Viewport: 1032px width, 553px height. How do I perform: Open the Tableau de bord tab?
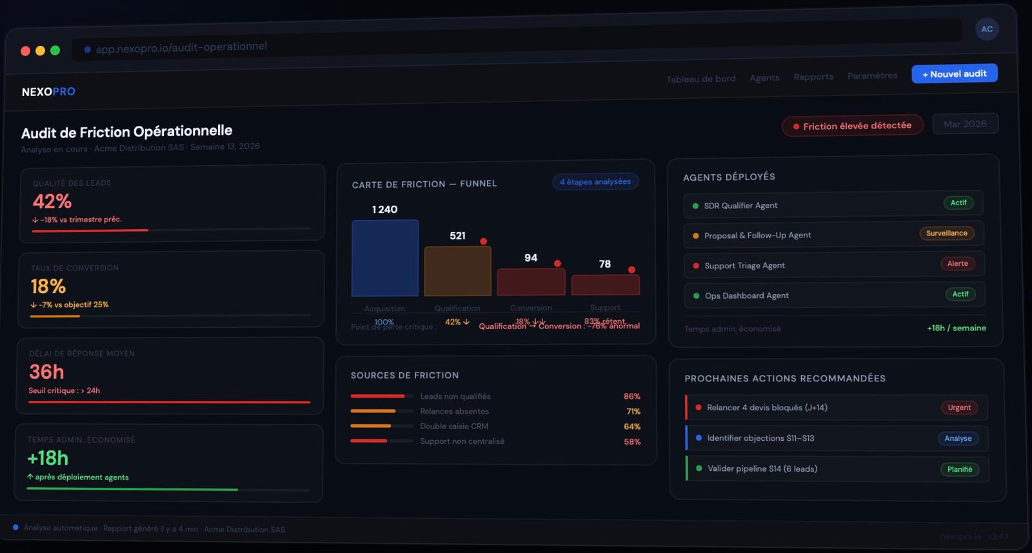[700, 79]
